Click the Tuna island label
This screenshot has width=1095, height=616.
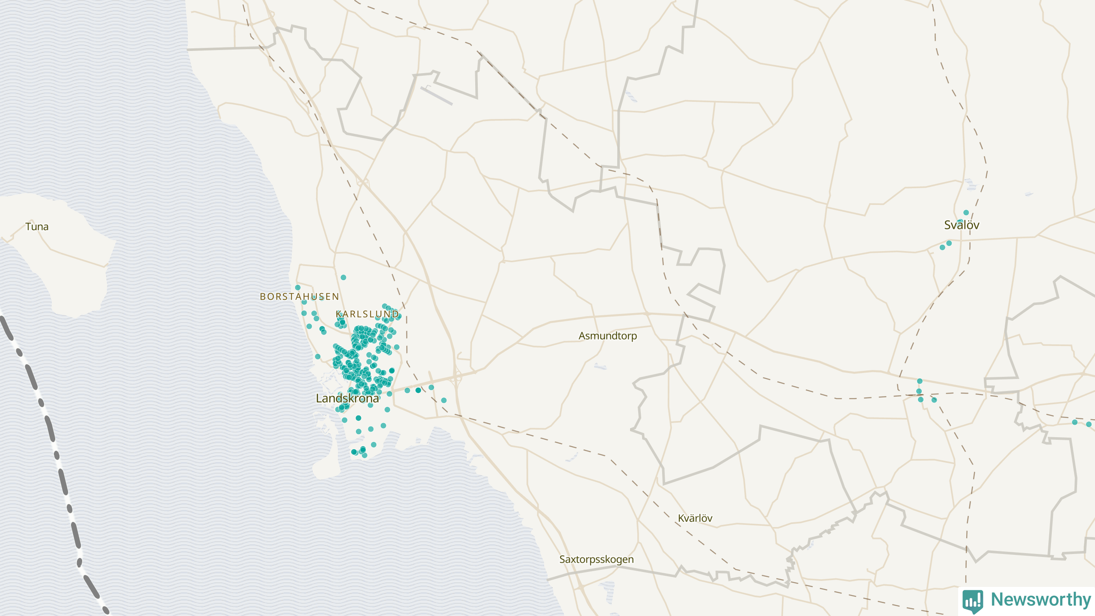[x=37, y=227]
